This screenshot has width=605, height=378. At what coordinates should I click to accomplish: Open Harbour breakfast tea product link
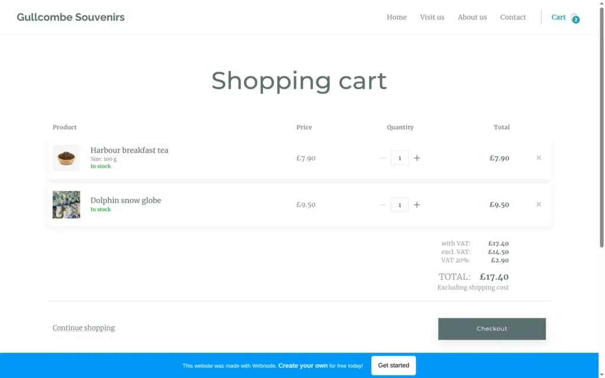coord(129,150)
